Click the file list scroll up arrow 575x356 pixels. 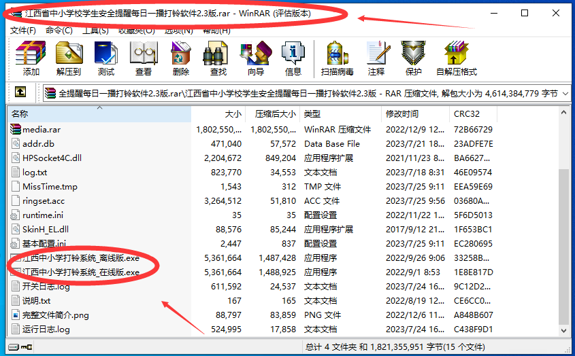tap(563, 113)
